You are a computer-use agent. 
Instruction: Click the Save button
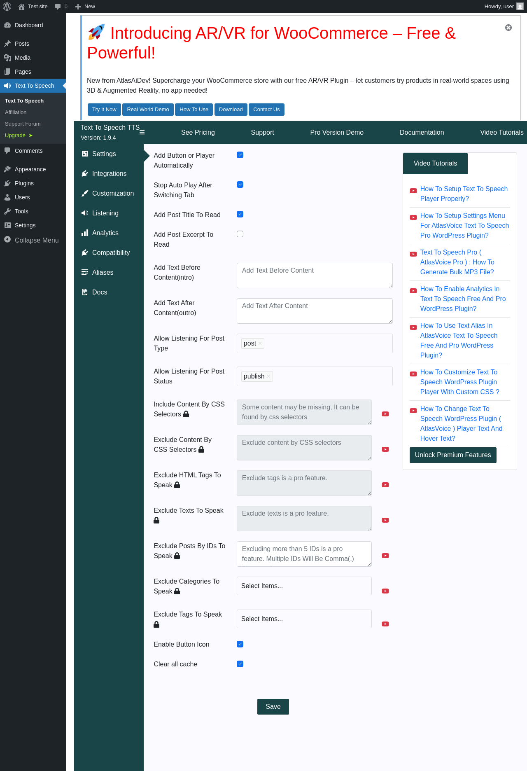point(273,707)
